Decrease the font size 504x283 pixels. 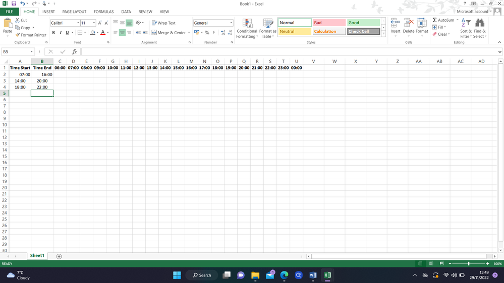pyautogui.click(x=106, y=23)
